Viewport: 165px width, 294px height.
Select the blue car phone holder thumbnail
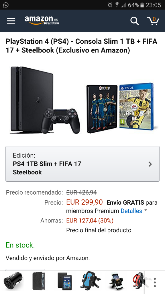click(x=91, y=281)
